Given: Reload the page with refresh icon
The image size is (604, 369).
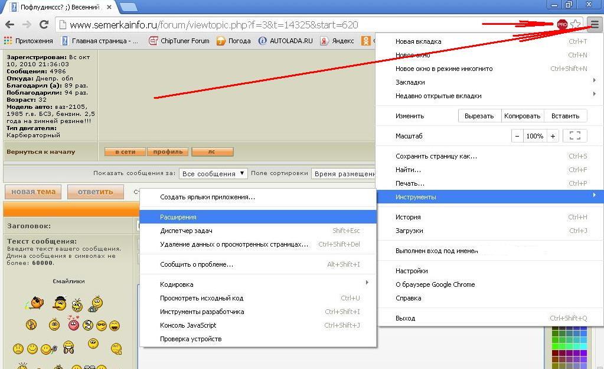Looking at the screenshot, I should [x=44, y=25].
